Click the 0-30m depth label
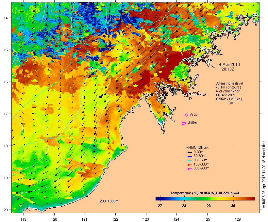Screen dimensions: 268x222 click(x=198, y=152)
